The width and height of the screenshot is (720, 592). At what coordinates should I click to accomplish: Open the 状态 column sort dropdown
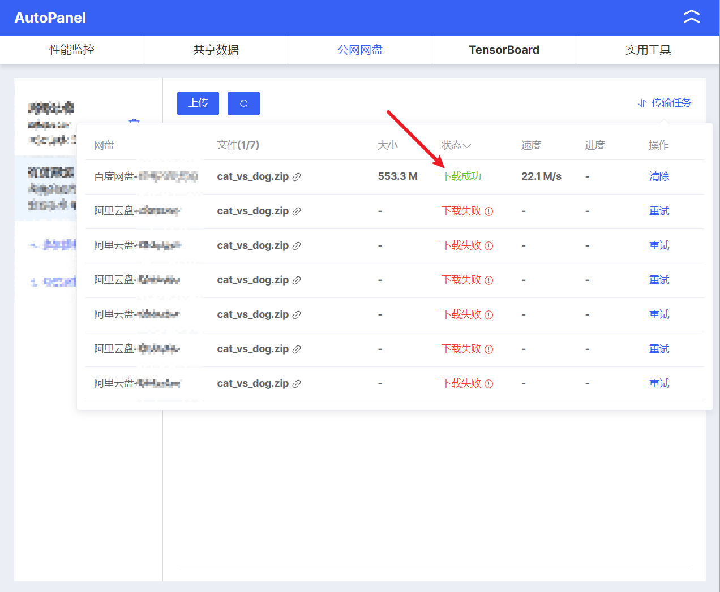(x=456, y=145)
